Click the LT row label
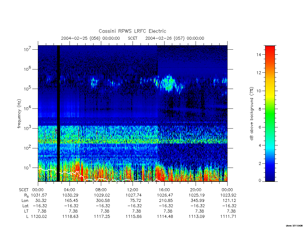This screenshot has height=227, width=303. click(26, 211)
